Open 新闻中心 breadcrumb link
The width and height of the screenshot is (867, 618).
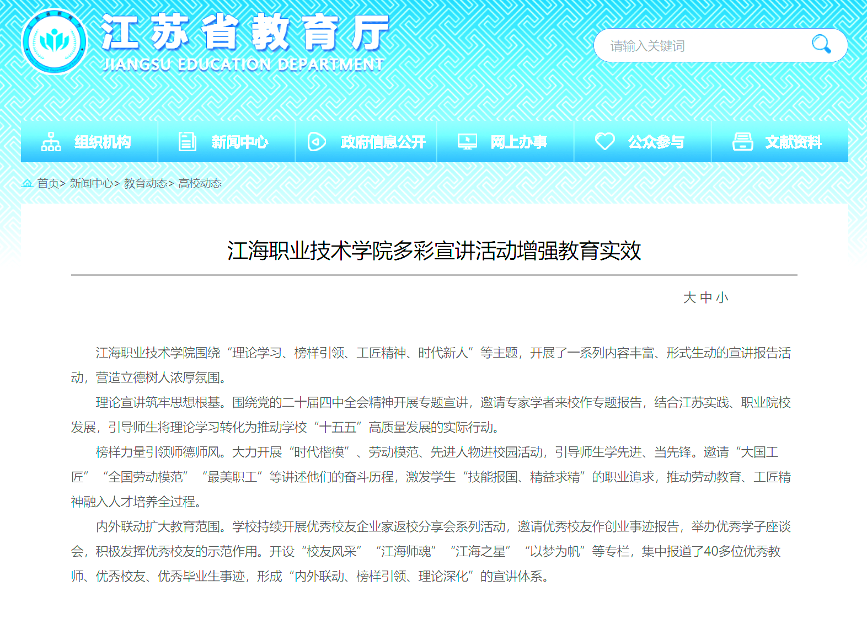pyautogui.click(x=91, y=183)
